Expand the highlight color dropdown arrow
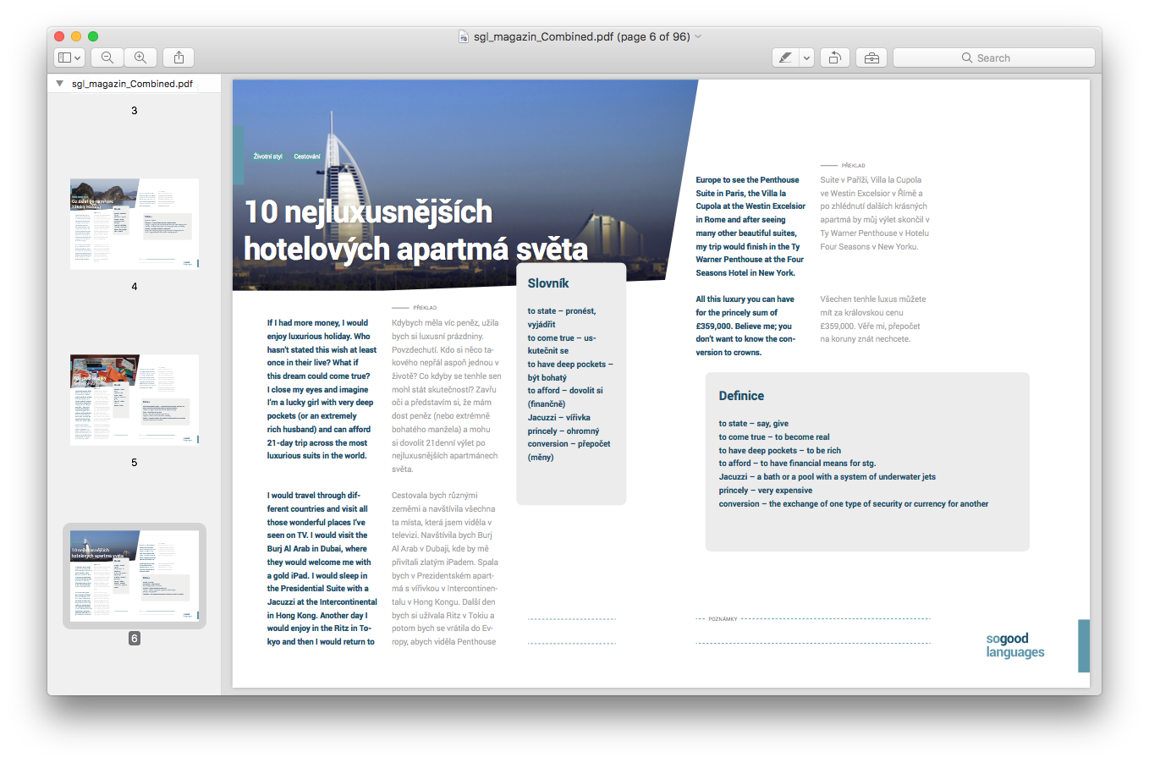 [x=806, y=58]
